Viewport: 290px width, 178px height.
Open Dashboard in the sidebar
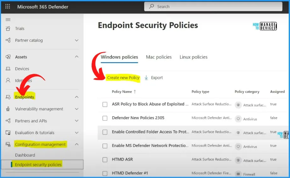click(25, 155)
